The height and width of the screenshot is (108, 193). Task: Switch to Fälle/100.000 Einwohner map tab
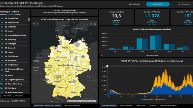click(x=72, y=105)
